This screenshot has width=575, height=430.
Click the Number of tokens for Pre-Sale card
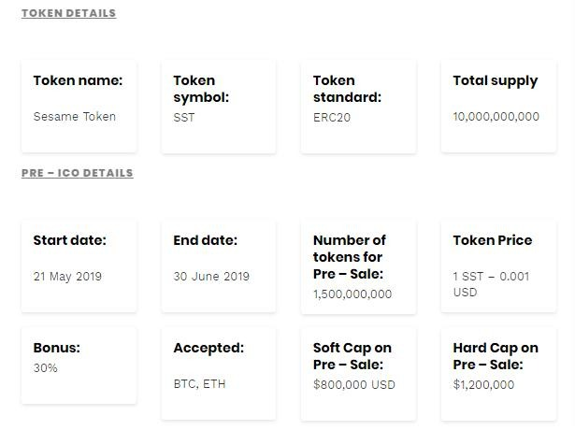358,267
